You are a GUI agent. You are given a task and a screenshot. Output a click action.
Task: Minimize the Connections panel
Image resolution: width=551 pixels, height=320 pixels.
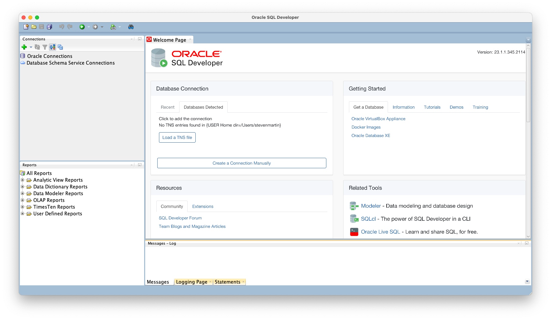[139, 39]
